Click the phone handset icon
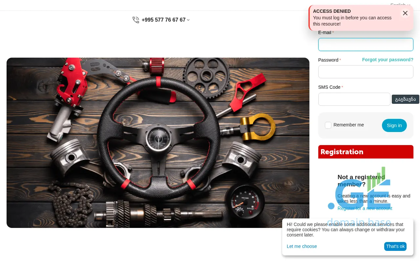 click(x=136, y=20)
